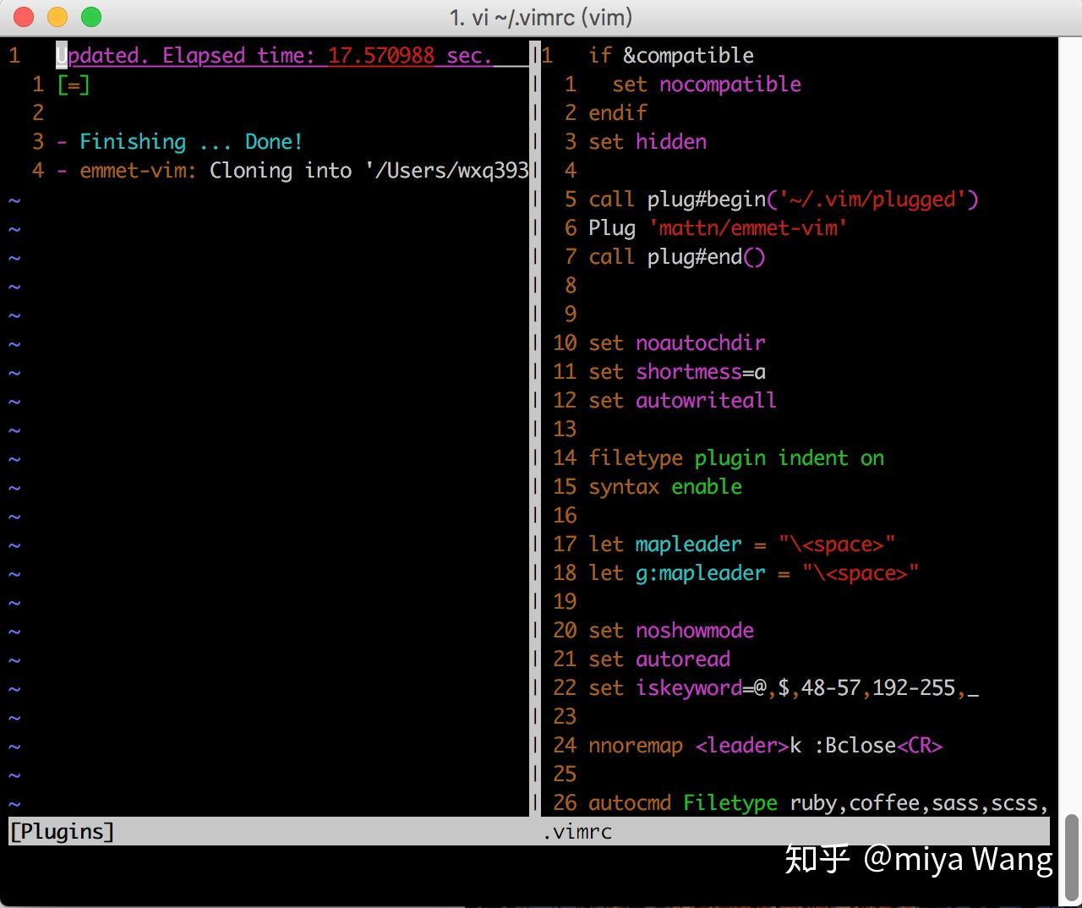This screenshot has width=1082, height=908.
Task: Click the 'endif' line
Action: [618, 113]
